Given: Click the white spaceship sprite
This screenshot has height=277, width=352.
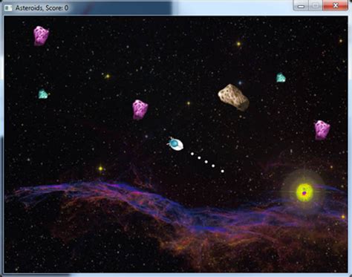Looking at the screenshot, I should point(175,144).
